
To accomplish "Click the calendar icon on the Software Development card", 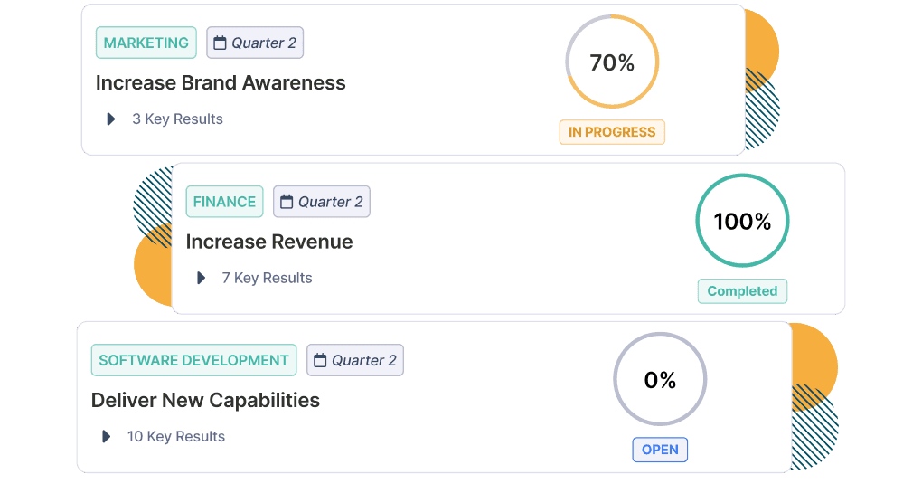I will (320, 360).
